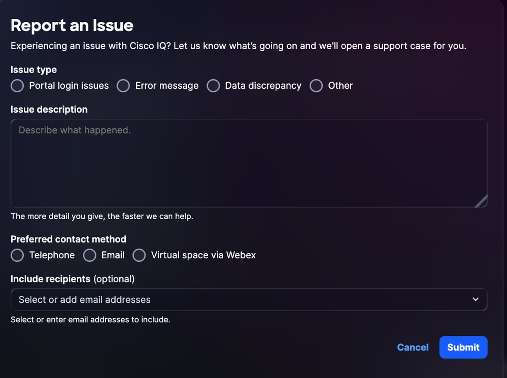The width and height of the screenshot is (507, 378).
Task: Submit the issue report
Action: click(x=463, y=347)
